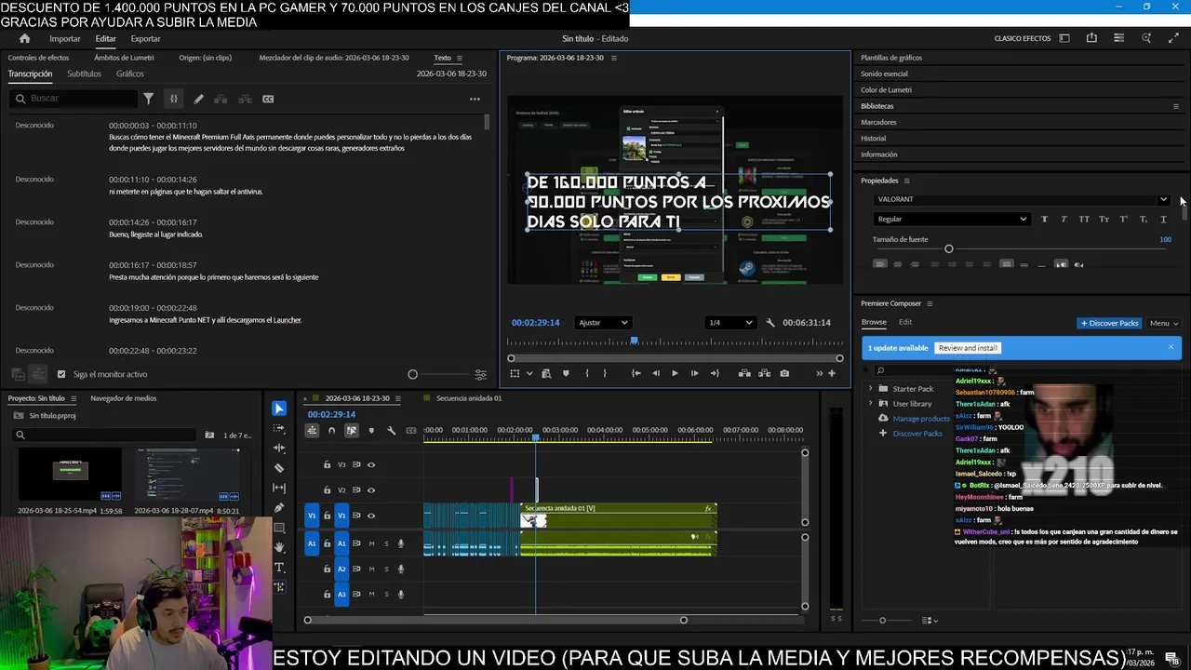Select the Ripple Edit tool

(279, 449)
